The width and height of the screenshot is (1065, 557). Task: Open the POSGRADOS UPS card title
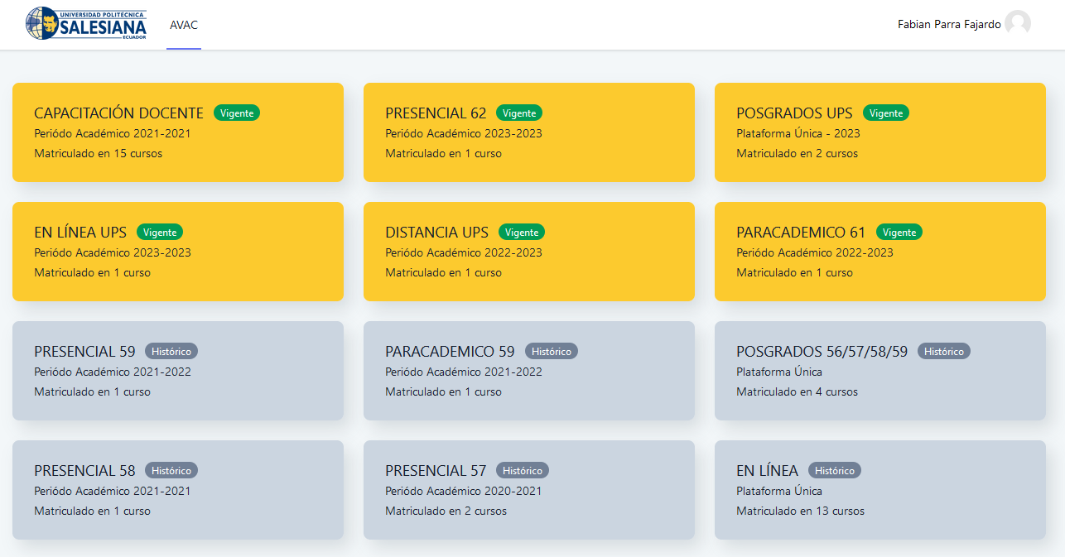pos(794,113)
